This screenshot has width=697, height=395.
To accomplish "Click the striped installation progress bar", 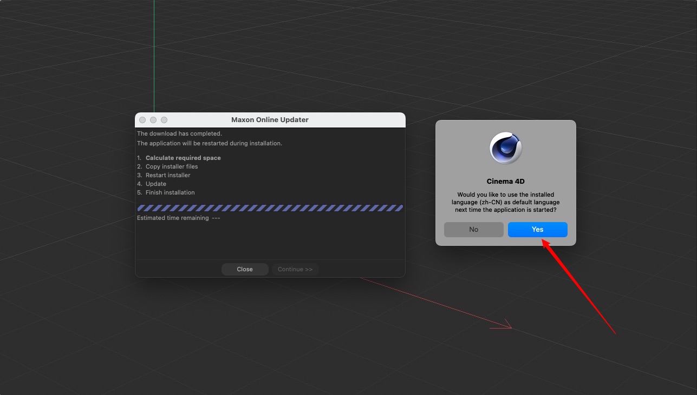I will click(270, 208).
